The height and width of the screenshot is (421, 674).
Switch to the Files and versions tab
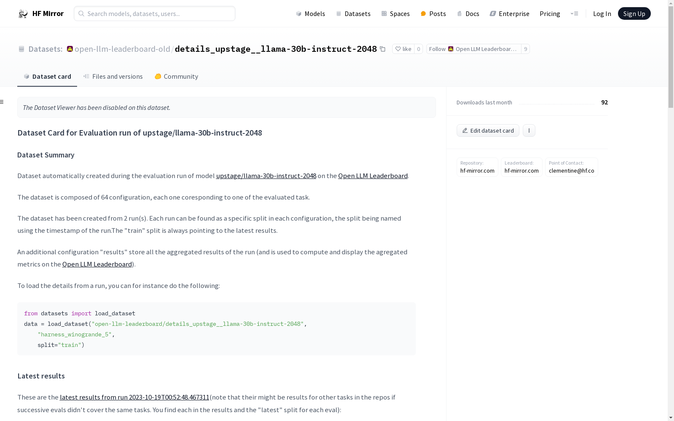click(113, 76)
